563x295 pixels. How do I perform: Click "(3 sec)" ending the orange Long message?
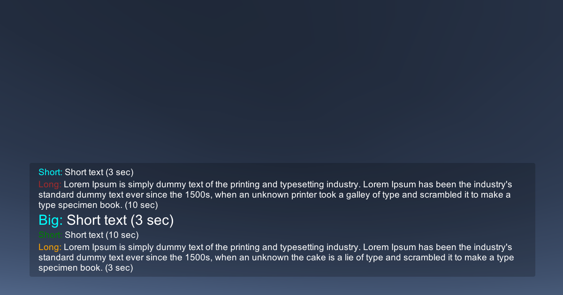click(x=119, y=268)
